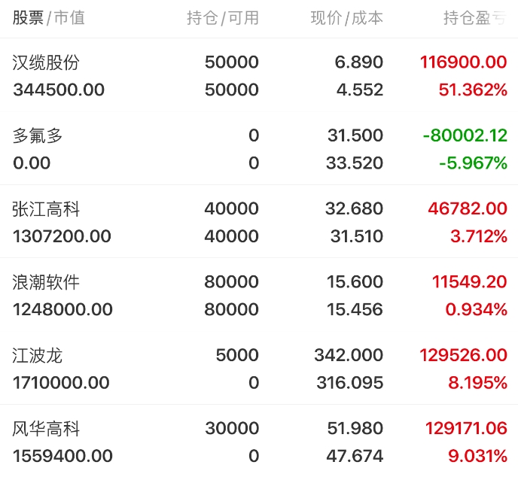Viewport: 518px width, 477px height.
Task: Select cost price 47.674
Action: point(355,456)
